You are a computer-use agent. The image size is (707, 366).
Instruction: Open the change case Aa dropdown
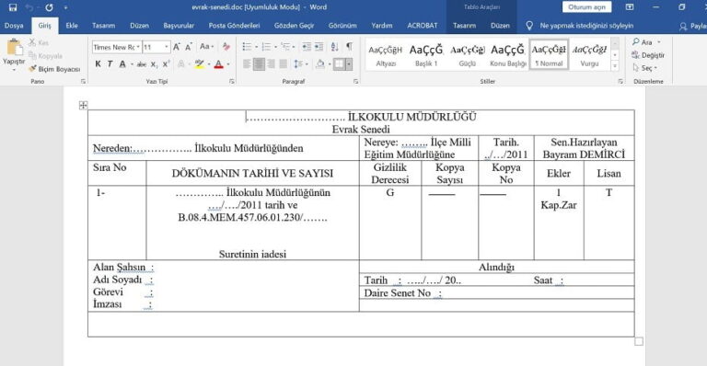(206, 47)
